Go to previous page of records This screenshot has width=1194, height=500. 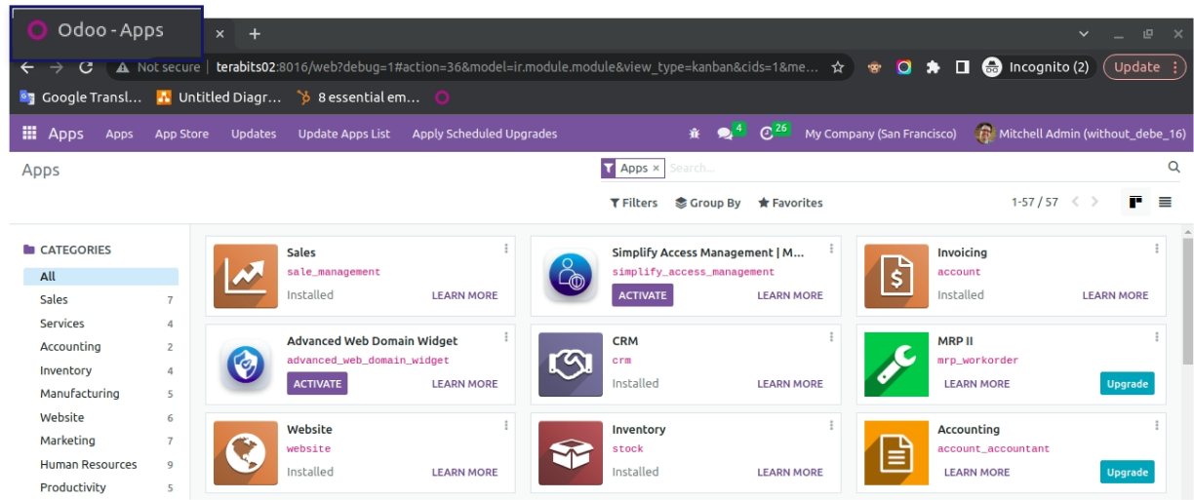pos(1075,202)
